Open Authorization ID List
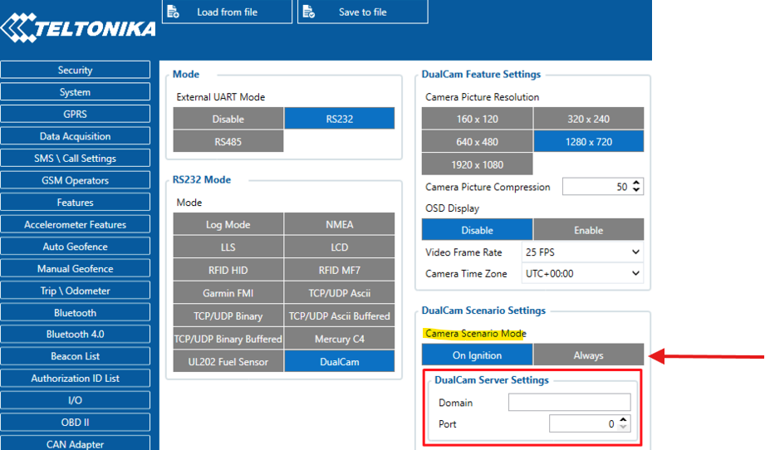 (75, 378)
